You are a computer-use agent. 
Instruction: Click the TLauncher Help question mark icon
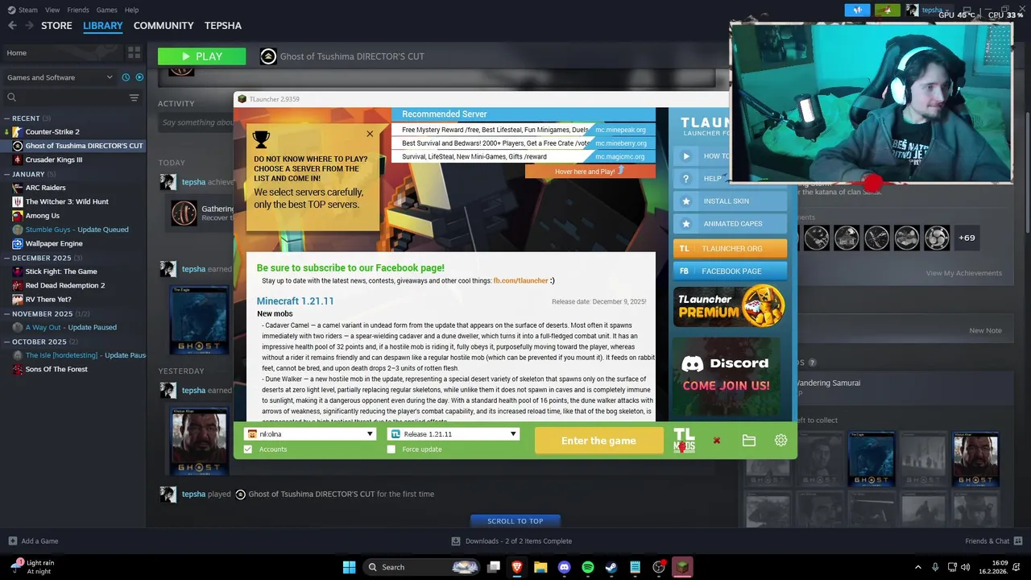(686, 179)
